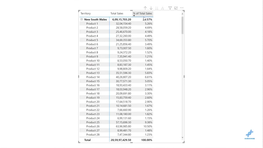Click the 5.83% percentage cell
Image resolution: width=263 pixels, height=148 pixels.
point(149,73)
